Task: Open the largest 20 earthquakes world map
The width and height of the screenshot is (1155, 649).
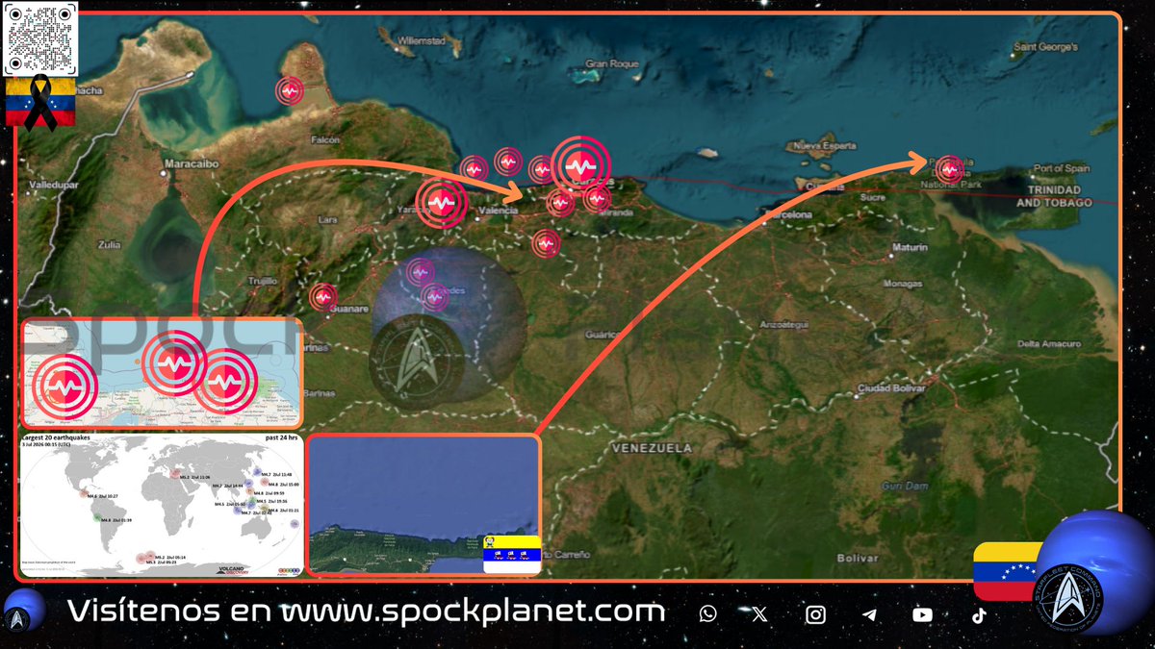Action: coord(161,505)
